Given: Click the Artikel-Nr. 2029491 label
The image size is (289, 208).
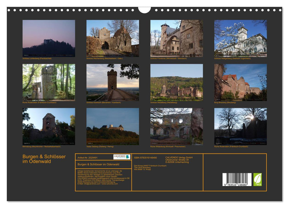Looking at the screenshot, I should (x=88, y=158).
